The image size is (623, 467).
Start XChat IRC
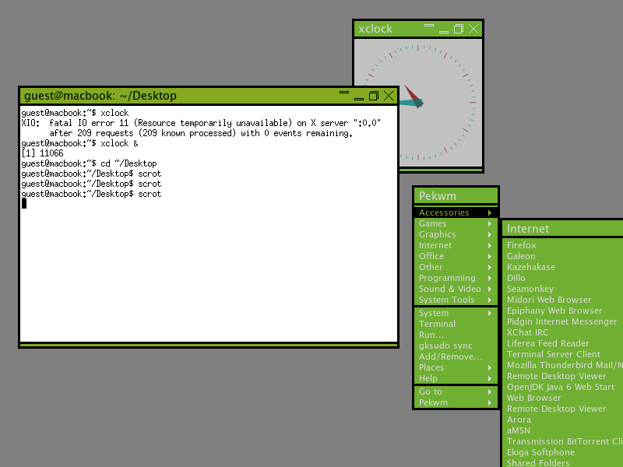(x=562, y=333)
